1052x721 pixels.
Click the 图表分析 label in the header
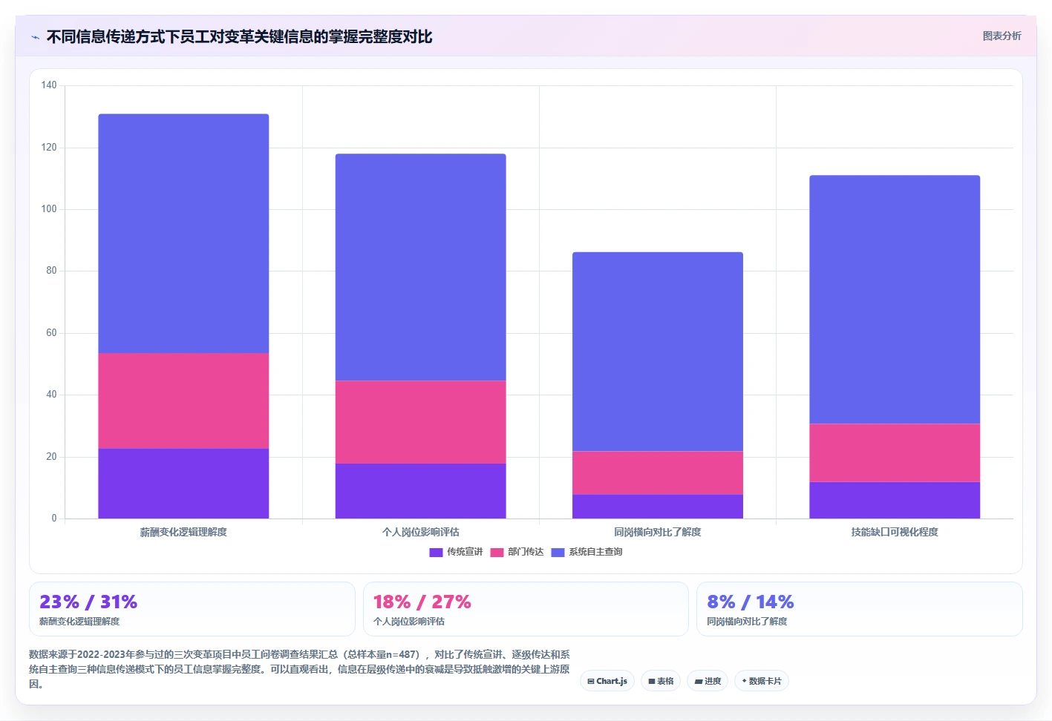1002,36
